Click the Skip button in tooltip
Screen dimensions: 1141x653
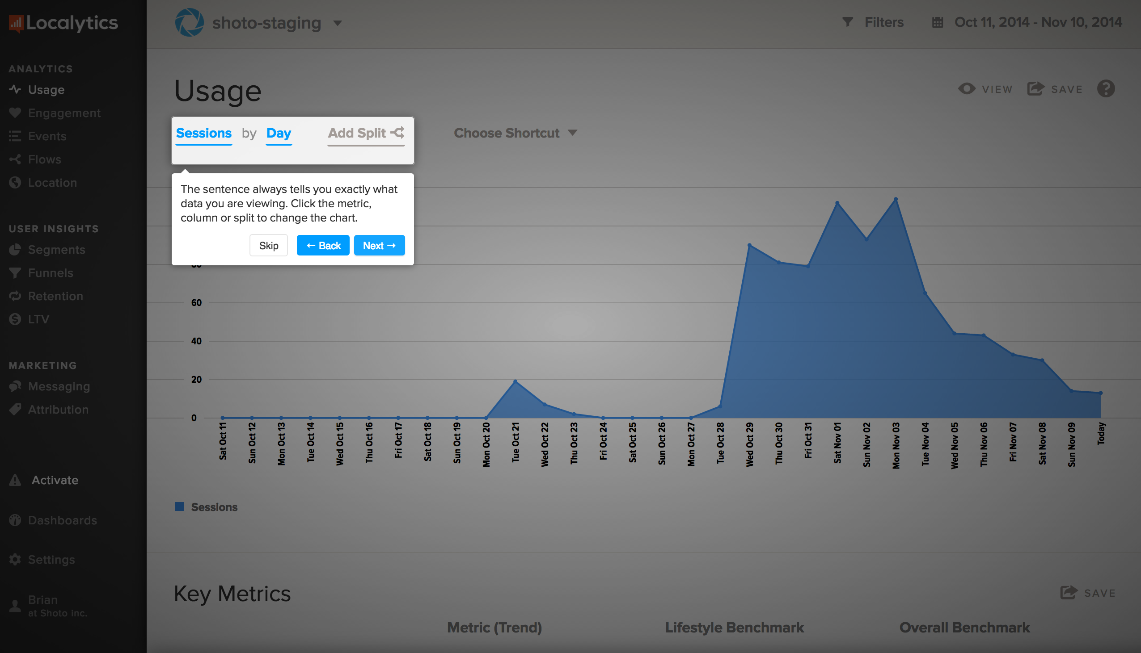point(270,246)
